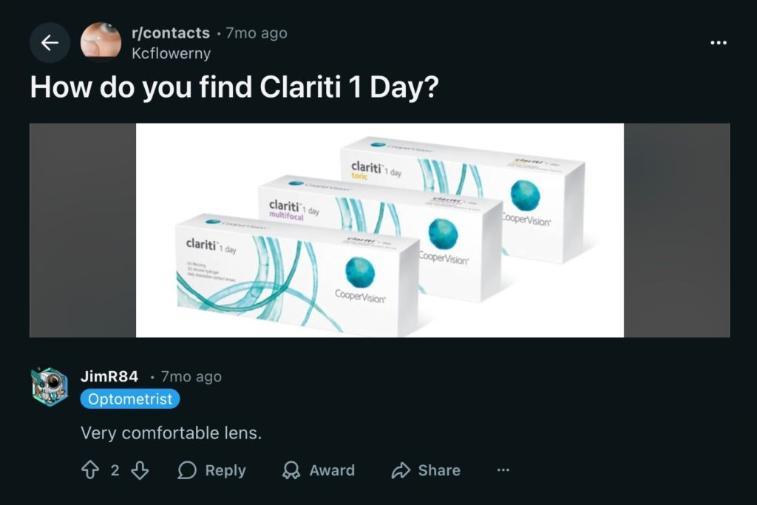Open the post options three-dot menu
This screenshot has width=757, height=505.
pos(718,43)
